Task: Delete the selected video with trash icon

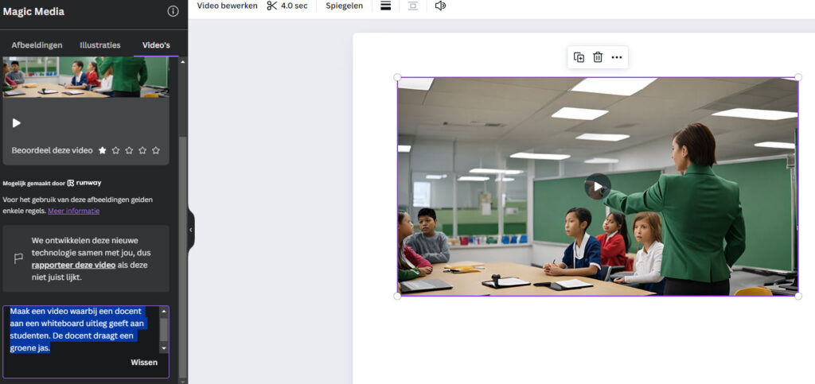Action: tap(598, 57)
